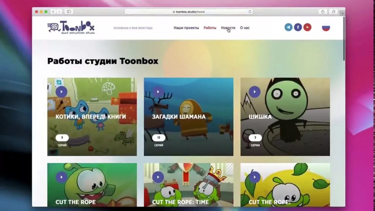The width and height of the screenshot is (375, 211).
Task: Play the Шишка series
Action: 255,92
